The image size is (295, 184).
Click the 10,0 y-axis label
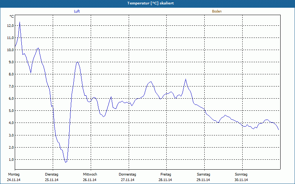pos(10,50)
